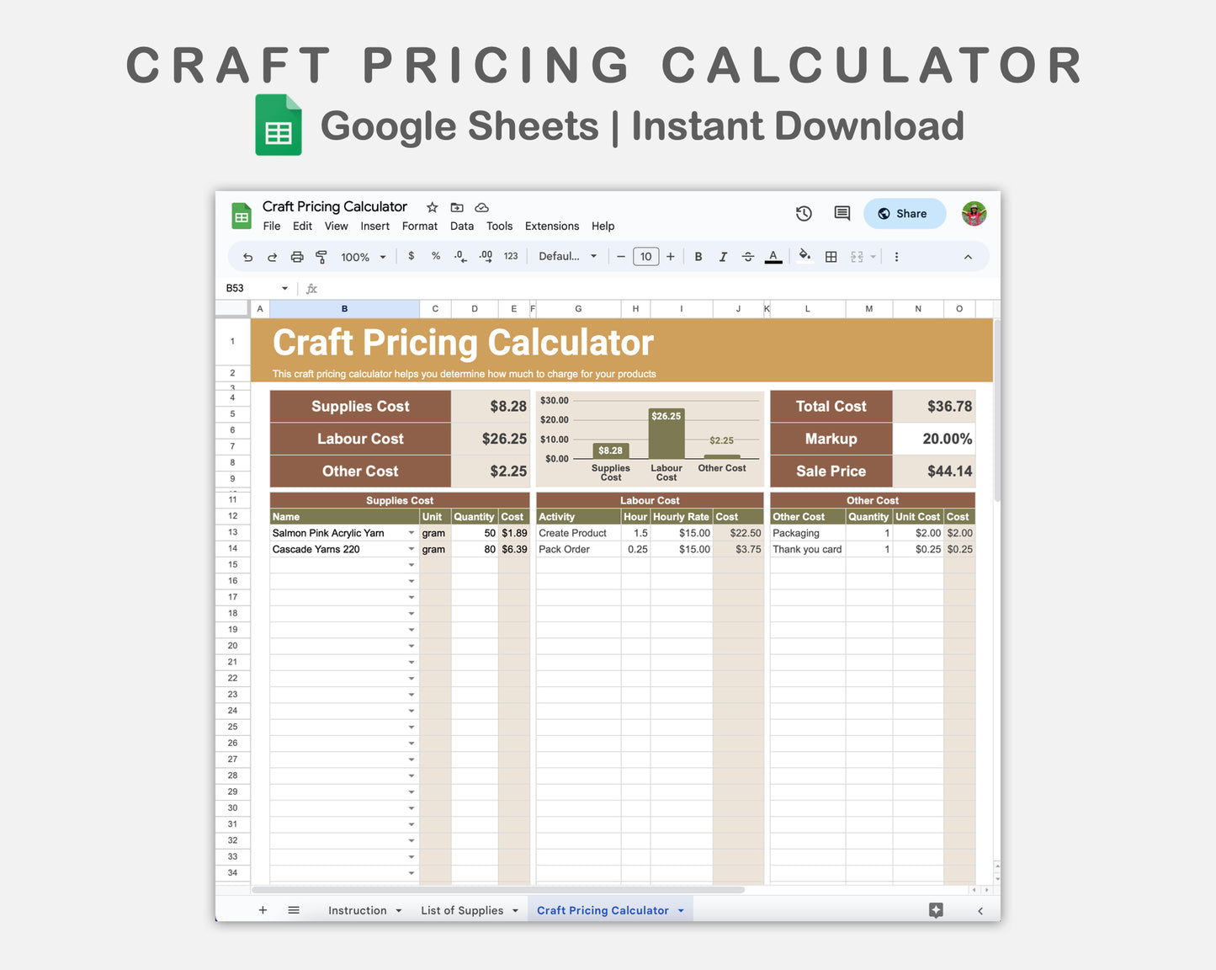Screen dimensions: 1216x970
Task: Click the Decrease decimal places icon
Action: 459,256
